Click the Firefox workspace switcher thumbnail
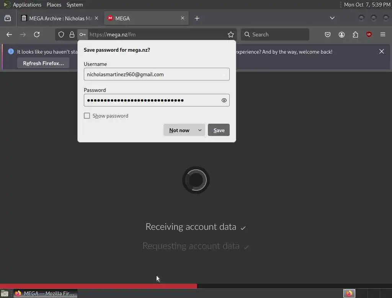Viewport: 392px width, 298px height. point(349,293)
